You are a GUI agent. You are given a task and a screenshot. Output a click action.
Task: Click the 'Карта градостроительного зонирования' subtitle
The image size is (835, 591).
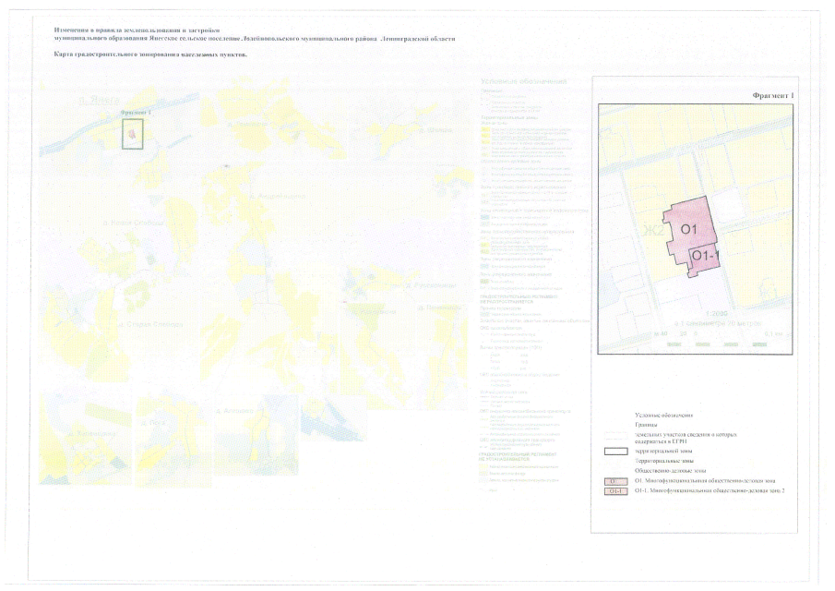click(x=150, y=54)
